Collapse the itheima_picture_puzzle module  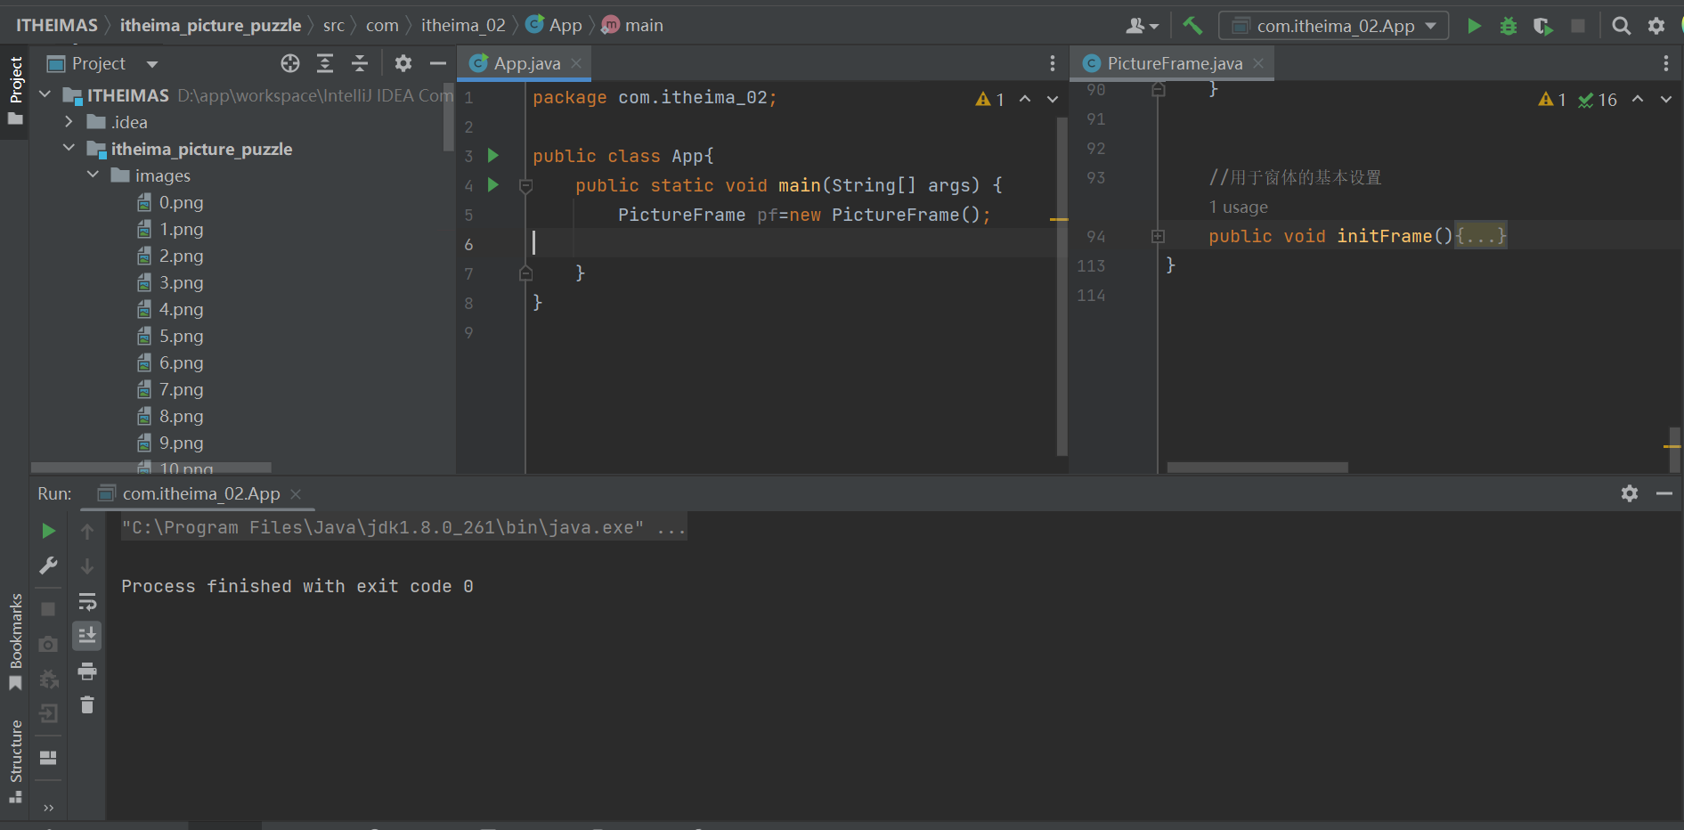click(x=69, y=148)
